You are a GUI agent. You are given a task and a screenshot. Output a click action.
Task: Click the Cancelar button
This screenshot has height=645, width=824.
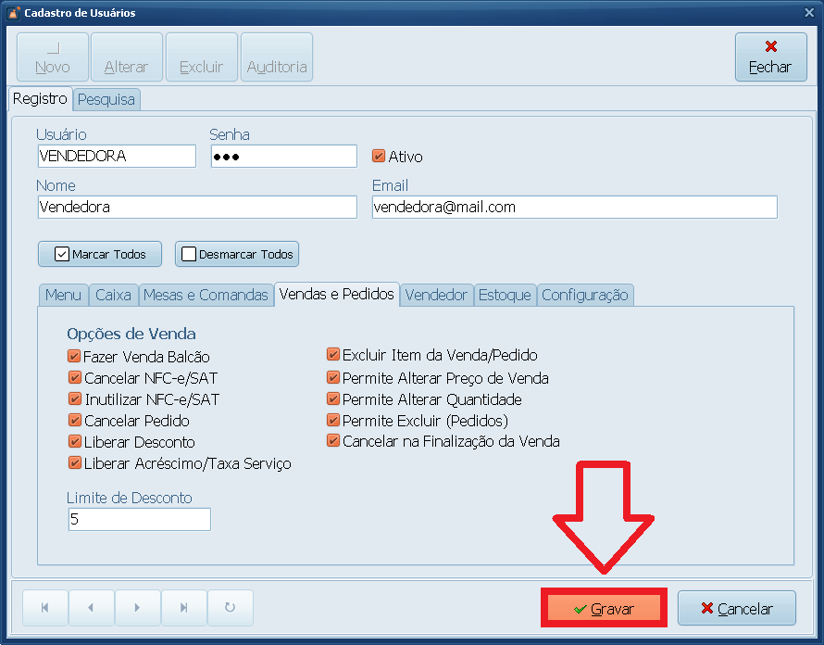pyautogui.click(x=736, y=609)
